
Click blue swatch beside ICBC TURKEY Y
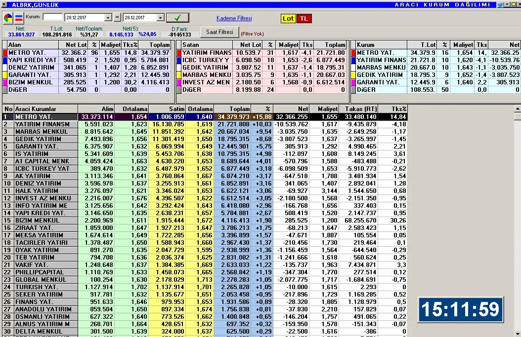coord(179,60)
